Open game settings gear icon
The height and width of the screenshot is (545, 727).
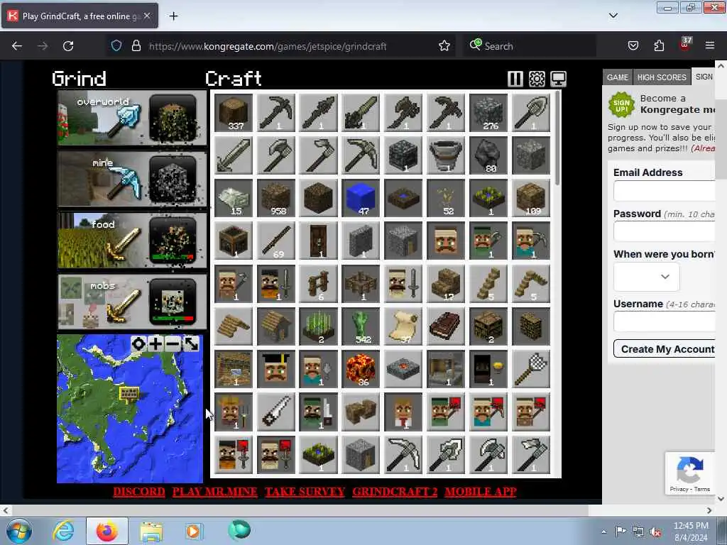tap(537, 79)
